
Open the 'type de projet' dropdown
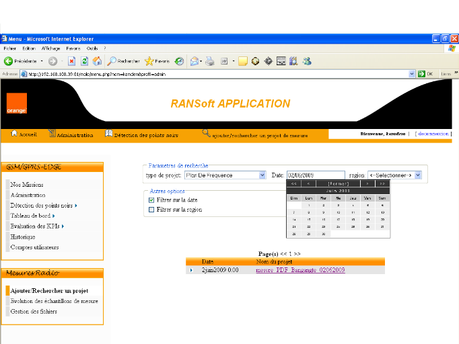click(262, 175)
